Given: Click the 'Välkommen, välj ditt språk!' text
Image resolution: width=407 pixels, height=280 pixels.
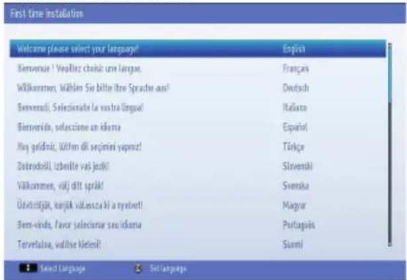Looking at the screenshot, I should (x=60, y=186).
